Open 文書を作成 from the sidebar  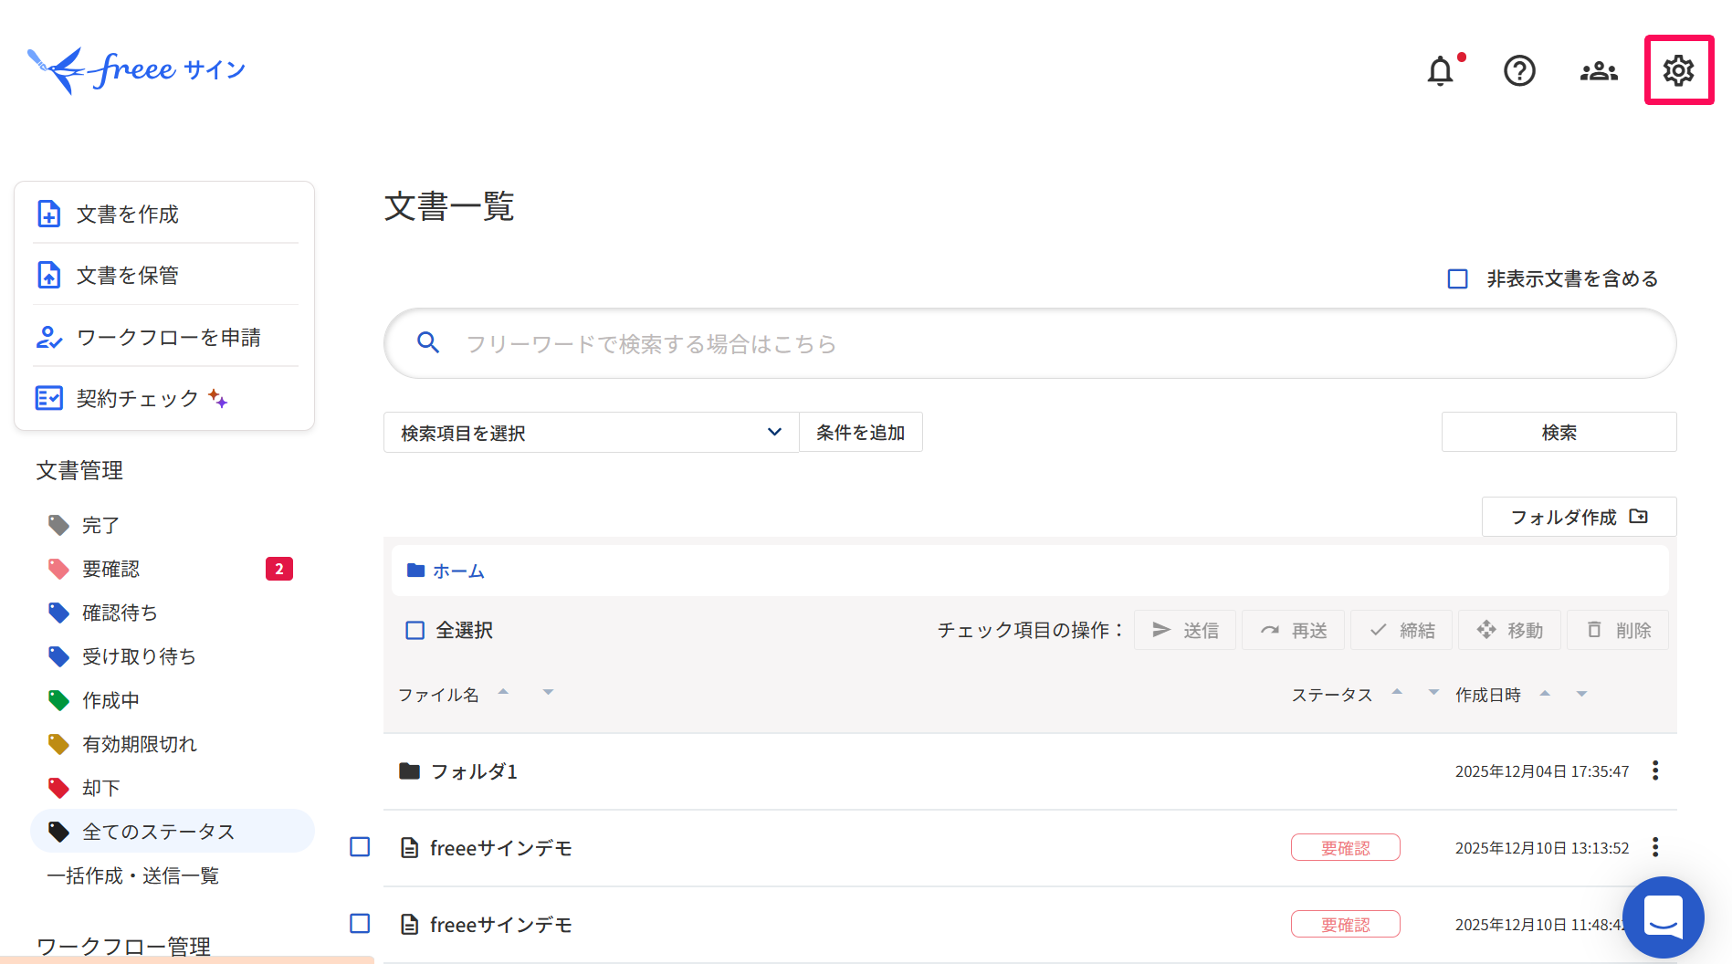click(128, 215)
